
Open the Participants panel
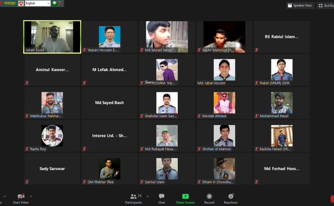(x=133, y=196)
